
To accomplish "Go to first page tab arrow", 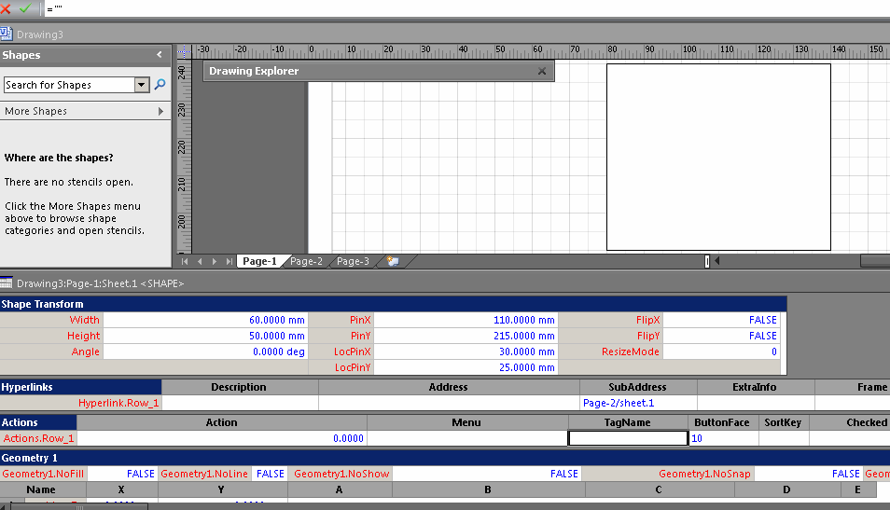I will coord(185,261).
